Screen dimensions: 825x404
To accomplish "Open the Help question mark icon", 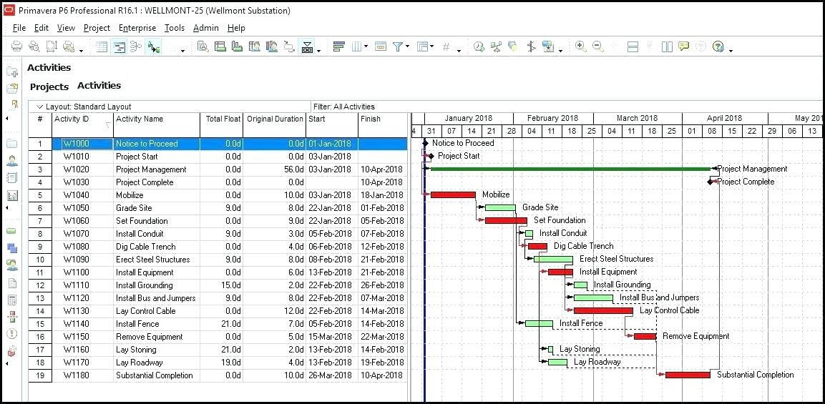I will tap(718, 47).
